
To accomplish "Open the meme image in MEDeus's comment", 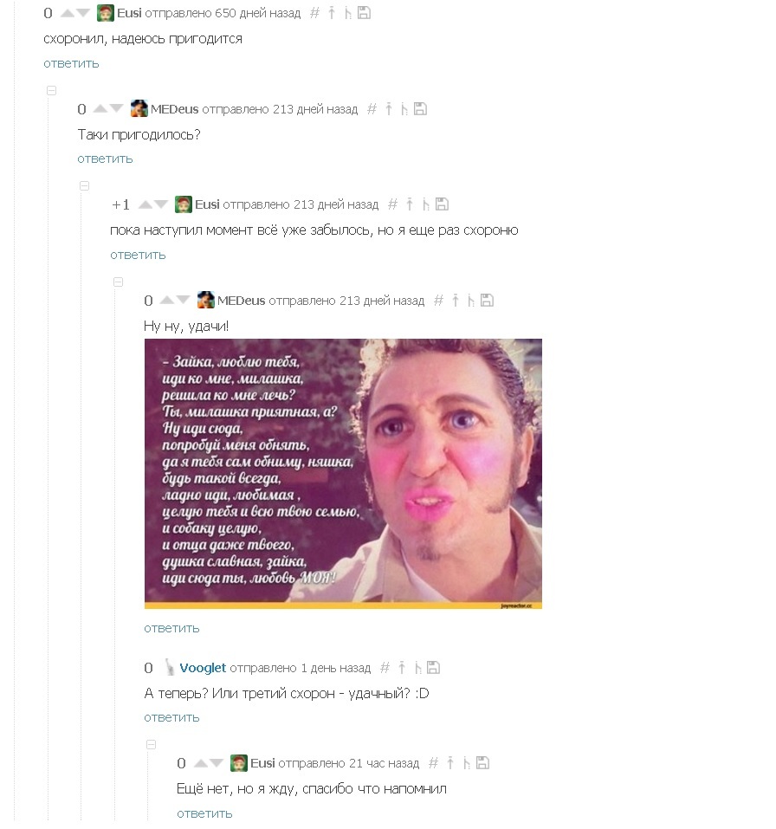I will [343, 474].
